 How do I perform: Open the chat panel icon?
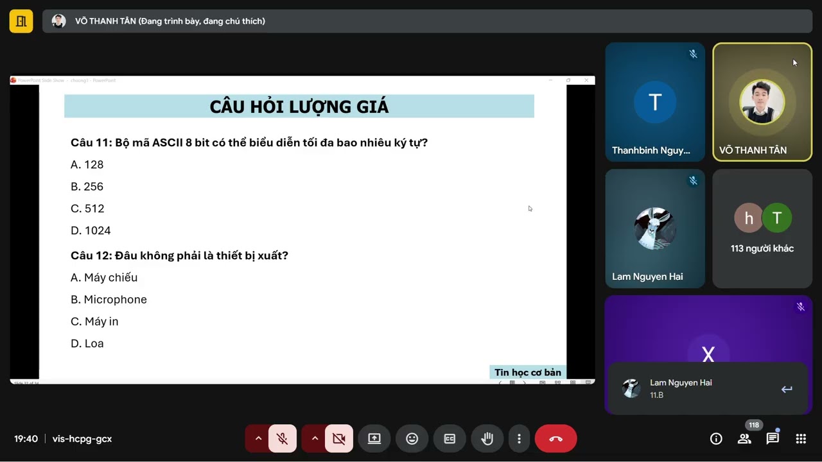pos(773,439)
